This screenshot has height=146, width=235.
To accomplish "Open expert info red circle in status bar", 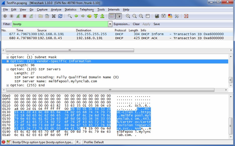I will pos(4,142).
